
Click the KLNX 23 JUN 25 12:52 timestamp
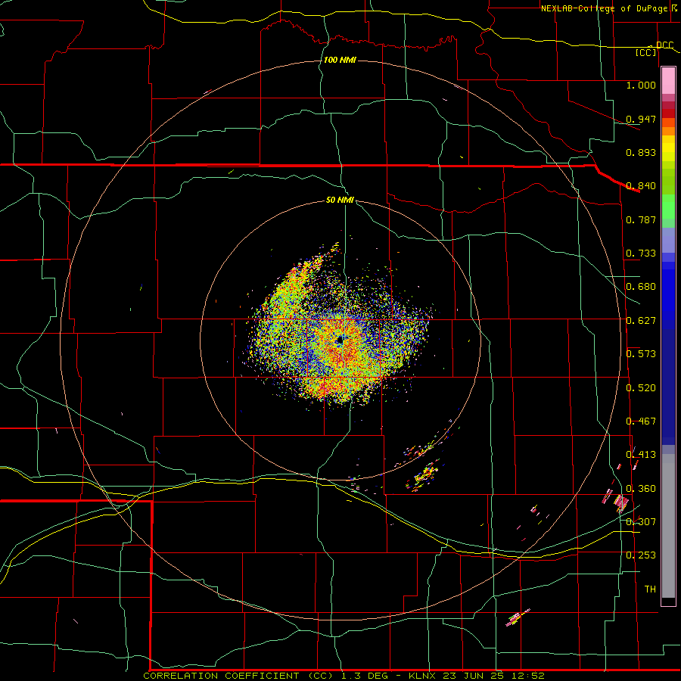pyautogui.click(x=477, y=676)
